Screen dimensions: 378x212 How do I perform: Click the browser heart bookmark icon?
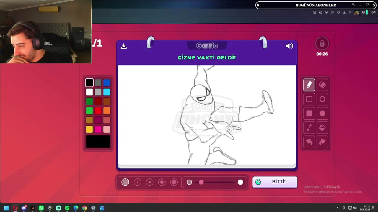click(x=338, y=12)
